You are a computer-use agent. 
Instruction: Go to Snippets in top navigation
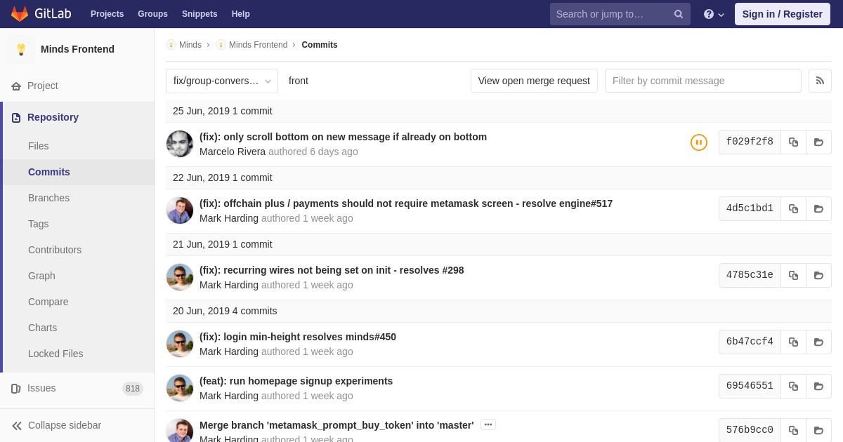tap(200, 14)
